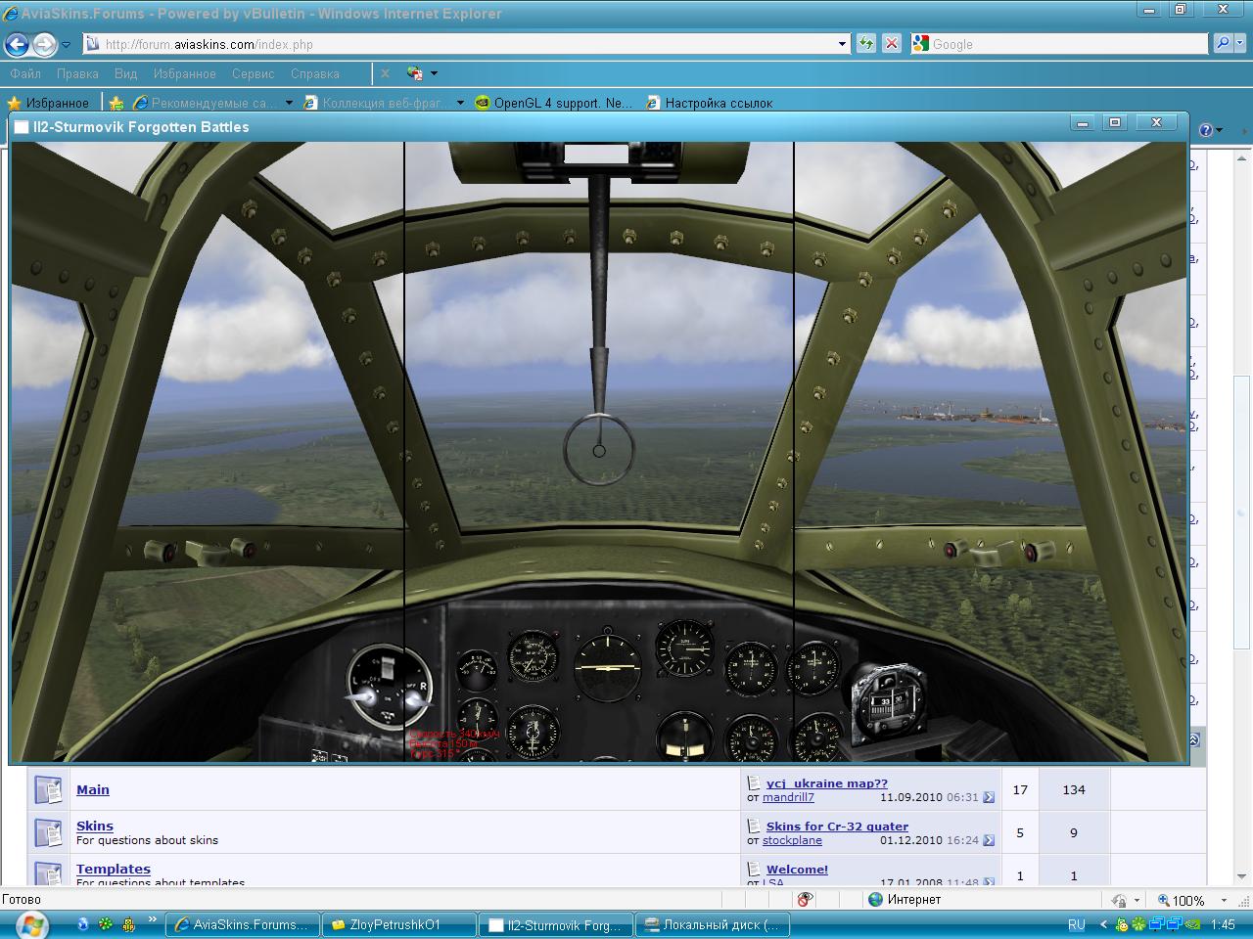The width and height of the screenshot is (1253, 939).
Task: Click the post icon before ycj_ukraine map??
Action: (754, 783)
